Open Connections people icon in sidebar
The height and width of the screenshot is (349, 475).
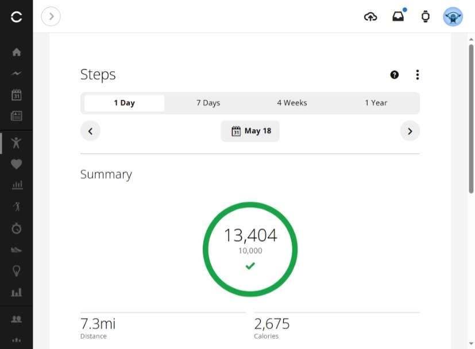point(16,319)
